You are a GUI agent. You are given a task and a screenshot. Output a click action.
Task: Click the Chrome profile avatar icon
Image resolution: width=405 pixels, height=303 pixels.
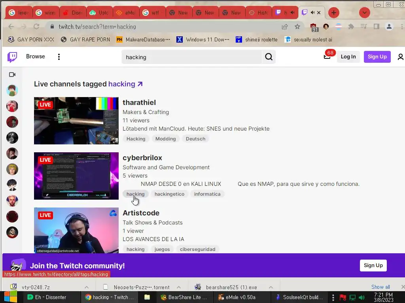pos(389,26)
